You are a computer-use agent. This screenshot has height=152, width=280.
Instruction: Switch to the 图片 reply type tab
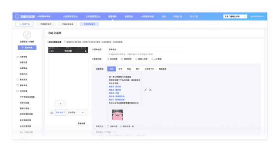138,69
